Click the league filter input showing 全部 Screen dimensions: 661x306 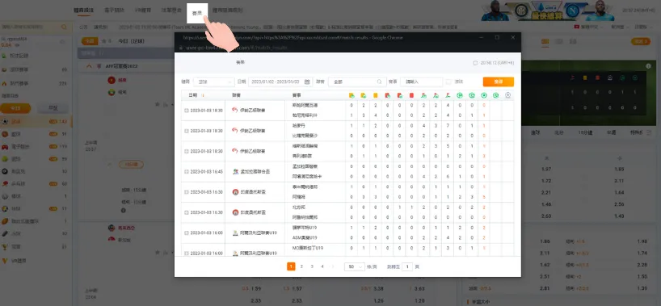click(357, 82)
